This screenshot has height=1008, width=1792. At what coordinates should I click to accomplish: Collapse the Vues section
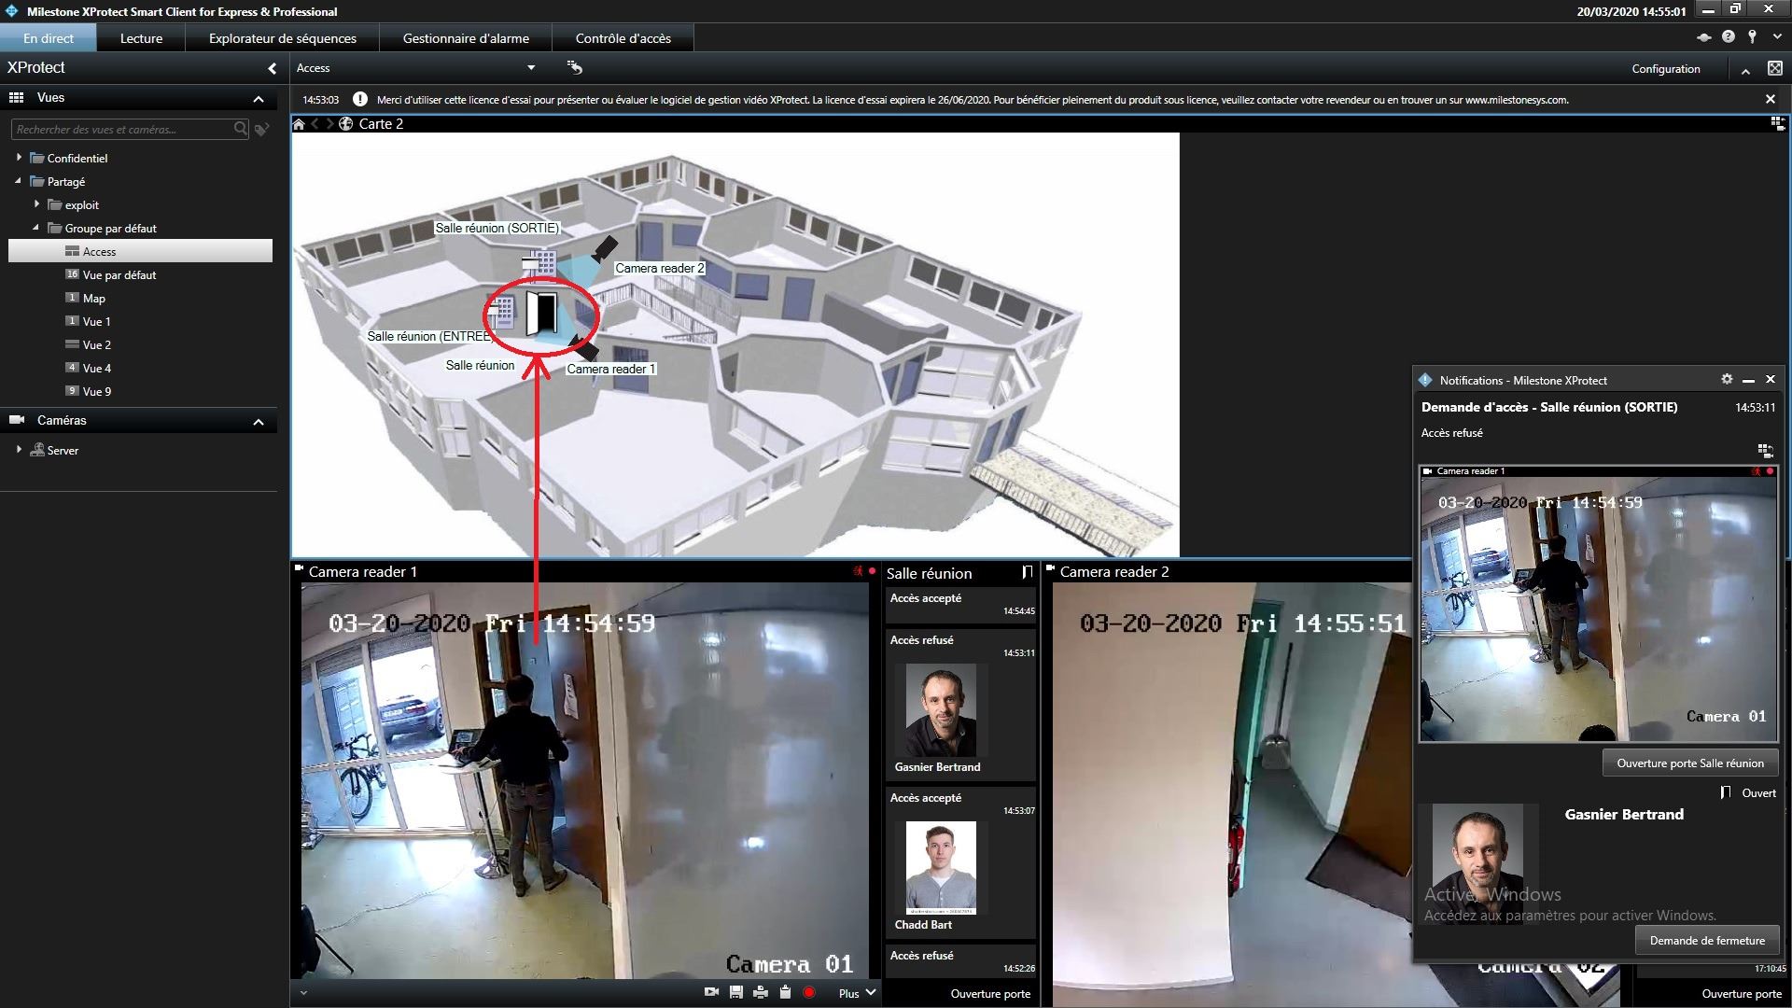click(x=259, y=99)
